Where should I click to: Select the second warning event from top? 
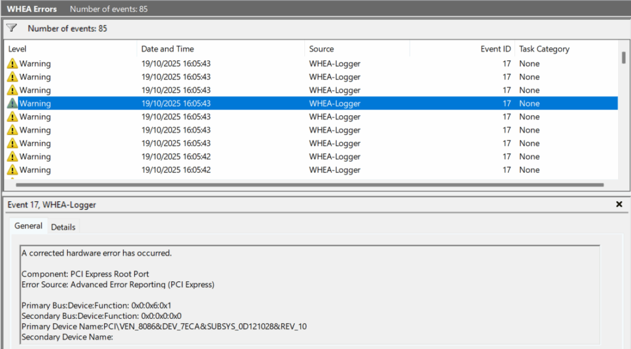(176, 77)
